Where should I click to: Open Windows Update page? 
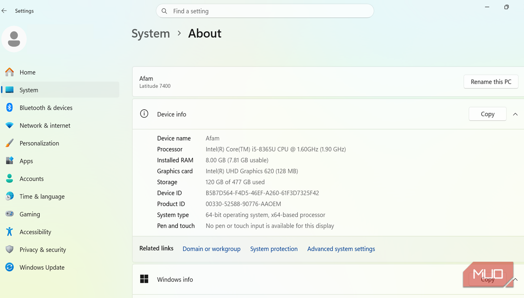[x=60, y=267]
